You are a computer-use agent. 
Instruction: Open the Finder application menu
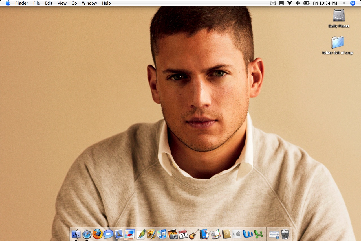(22, 3)
